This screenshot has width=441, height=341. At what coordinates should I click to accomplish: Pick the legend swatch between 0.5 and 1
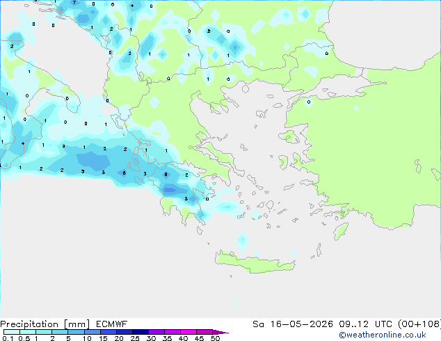(x=28, y=332)
